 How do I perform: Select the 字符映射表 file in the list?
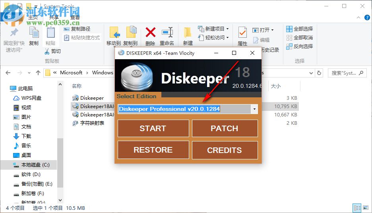tap(88, 123)
